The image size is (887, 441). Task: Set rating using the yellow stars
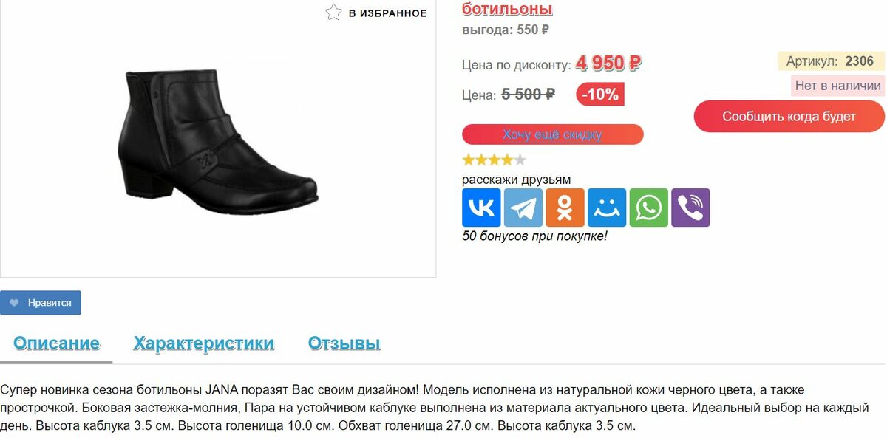point(494,160)
